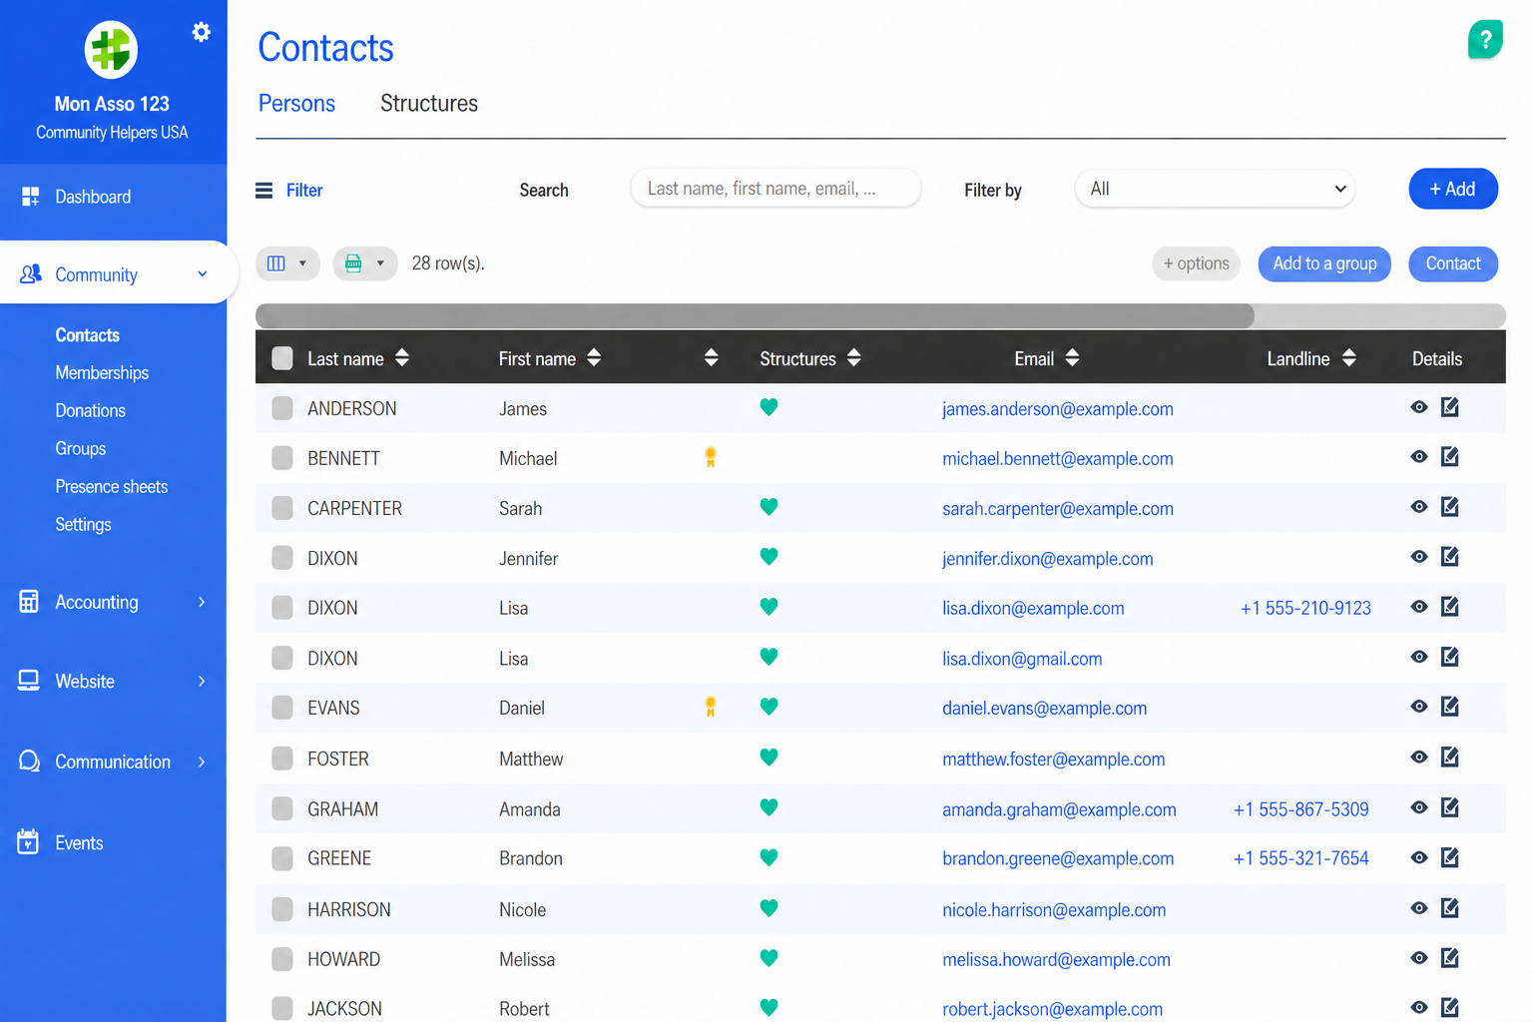This screenshot has width=1533, height=1022.
Task: Click the heart icon on Sarah Carpenter's row
Action: [x=768, y=507]
